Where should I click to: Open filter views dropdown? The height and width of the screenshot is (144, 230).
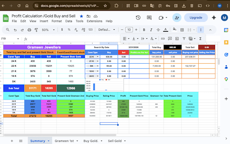tap(192, 38)
